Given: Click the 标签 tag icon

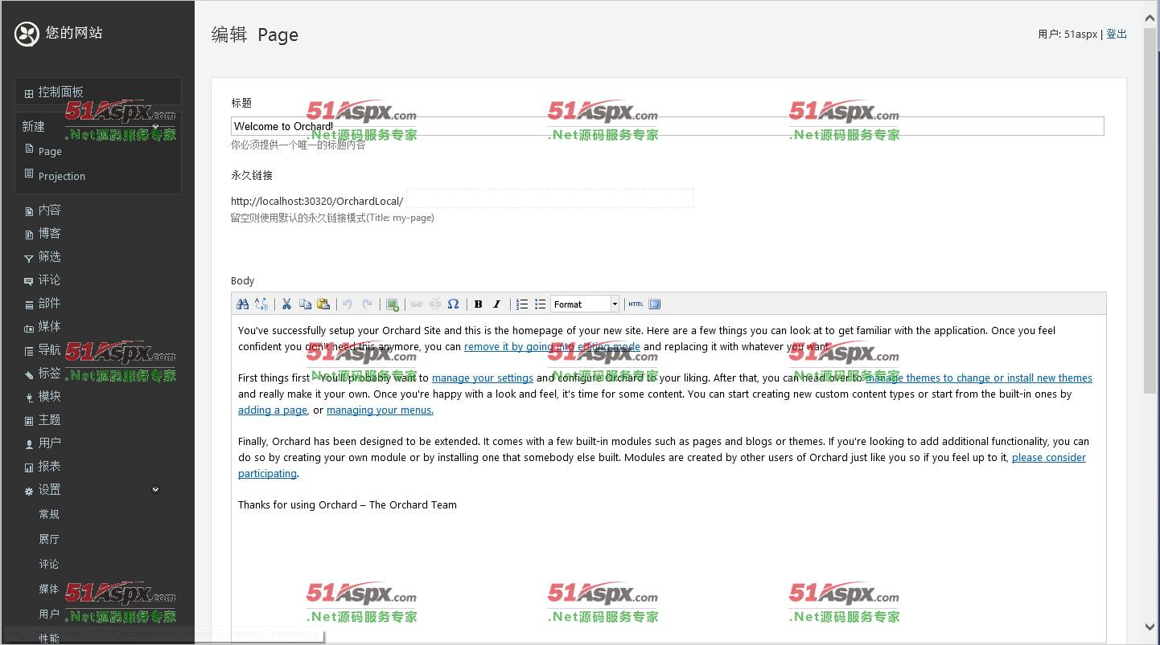Looking at the screenshot, I should coord(29,374).
